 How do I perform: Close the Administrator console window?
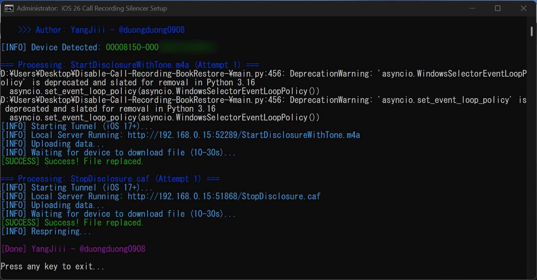point(523,8)
